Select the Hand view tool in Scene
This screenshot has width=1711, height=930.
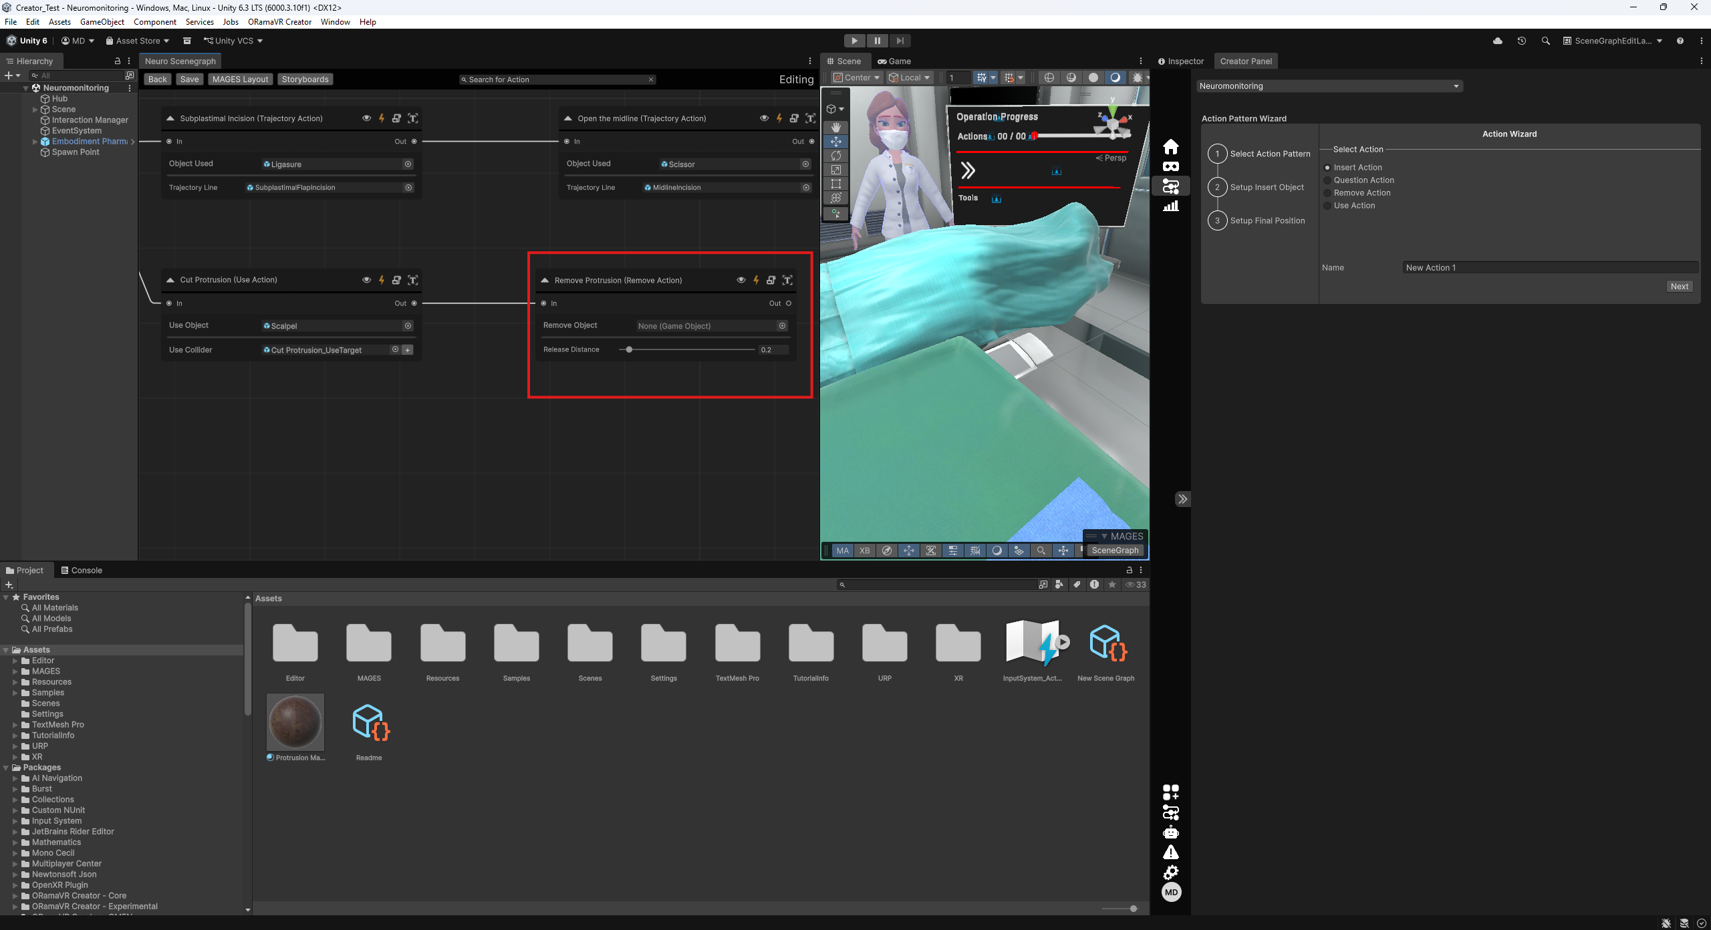point(835,127)
